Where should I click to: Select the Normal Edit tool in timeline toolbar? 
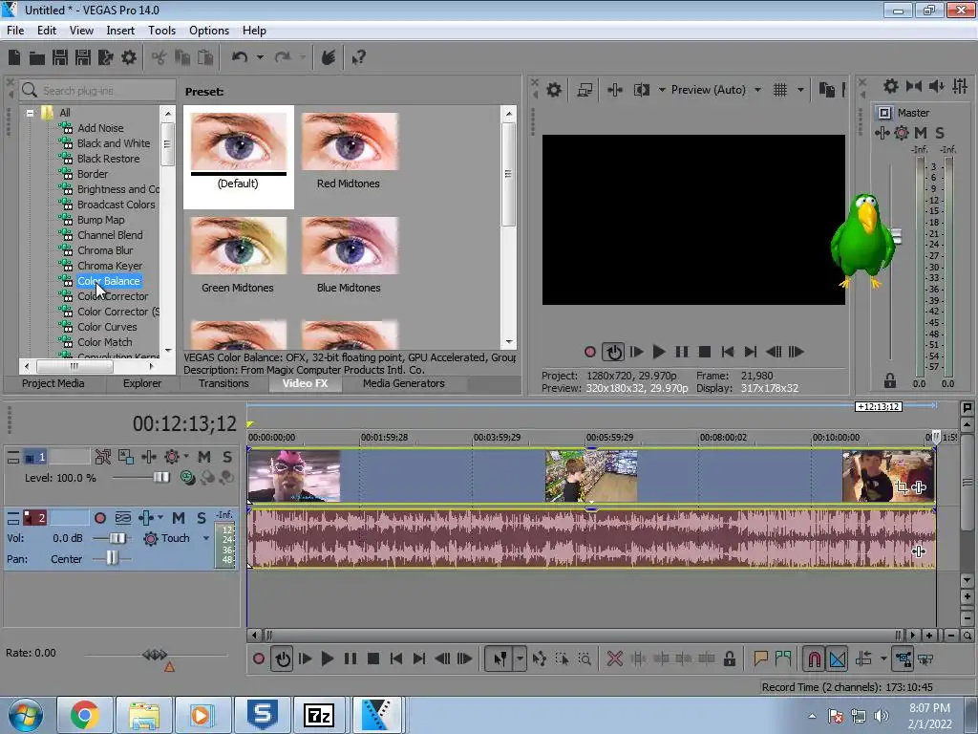click(500, 658)
